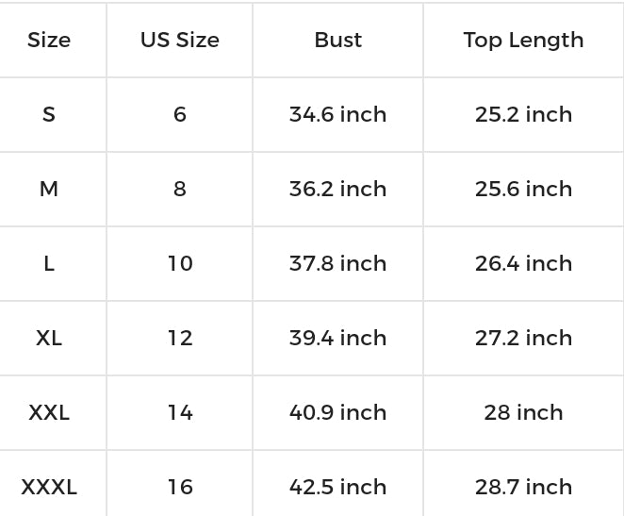The width and height of the screenshot is (624, 516).
Task: Click the Bust column header
Action: (337, 40)
